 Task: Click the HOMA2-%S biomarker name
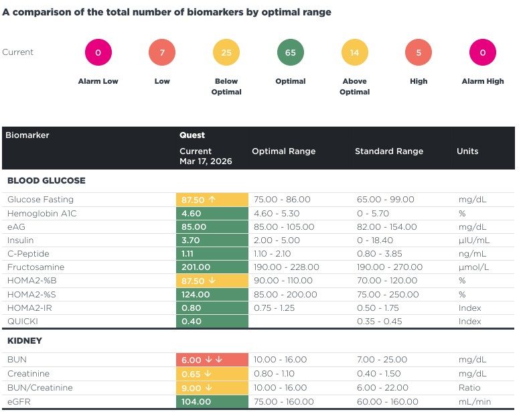point(31,295)
